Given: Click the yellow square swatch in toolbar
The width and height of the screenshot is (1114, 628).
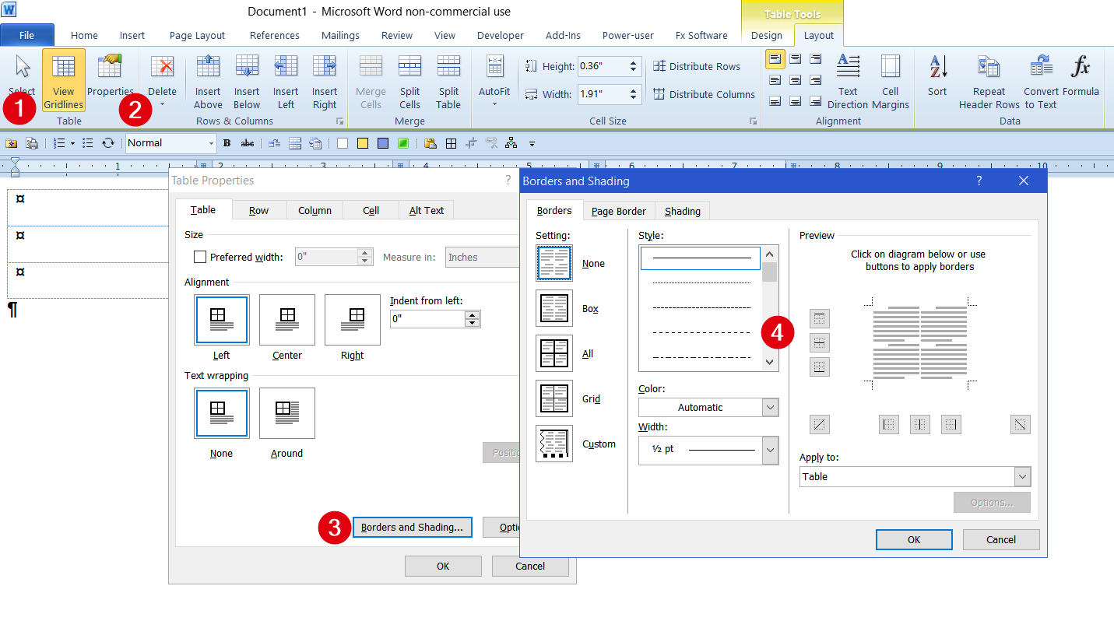Looking at the screenshot, I should 363,143.
